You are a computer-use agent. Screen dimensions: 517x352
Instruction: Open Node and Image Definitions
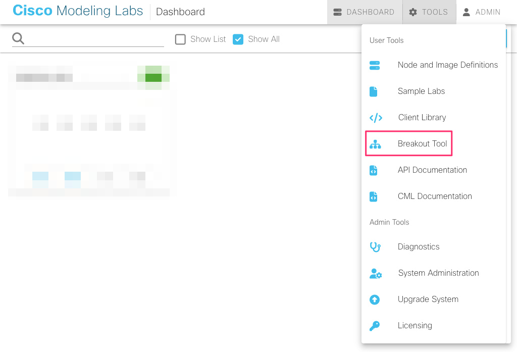pyautogui.click(x=434, y=65)
